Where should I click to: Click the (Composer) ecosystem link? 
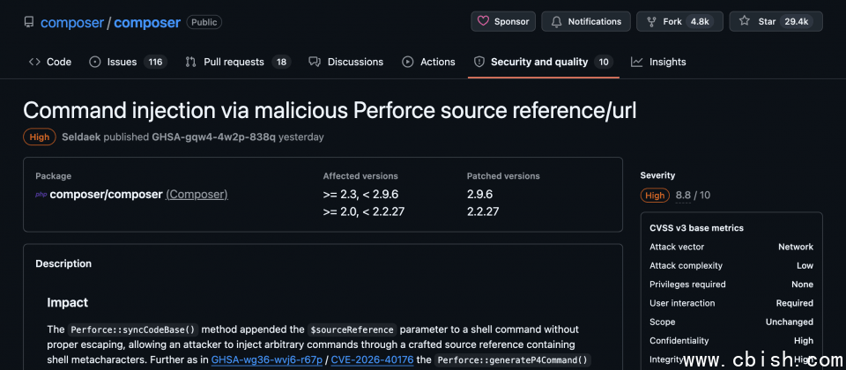(x=197, y=194)
